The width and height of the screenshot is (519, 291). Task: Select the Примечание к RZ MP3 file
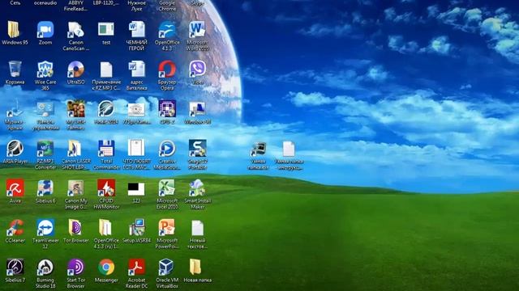coord(106,70)
